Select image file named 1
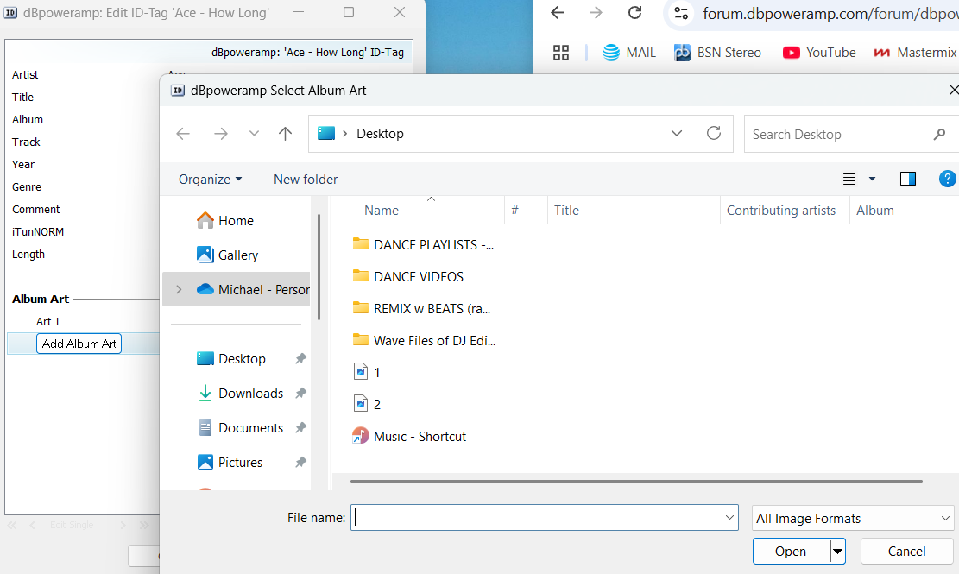The image size is (959, 574). (x=367, y=372)
